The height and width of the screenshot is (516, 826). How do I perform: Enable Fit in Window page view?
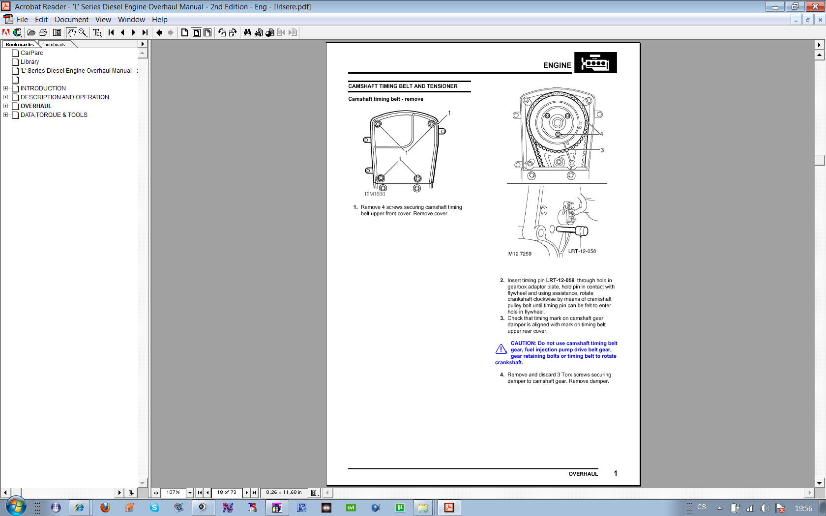pos(196,32)
